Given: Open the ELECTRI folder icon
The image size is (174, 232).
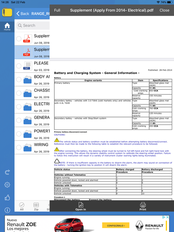Looking at the screenshot, I should [28, 107].
